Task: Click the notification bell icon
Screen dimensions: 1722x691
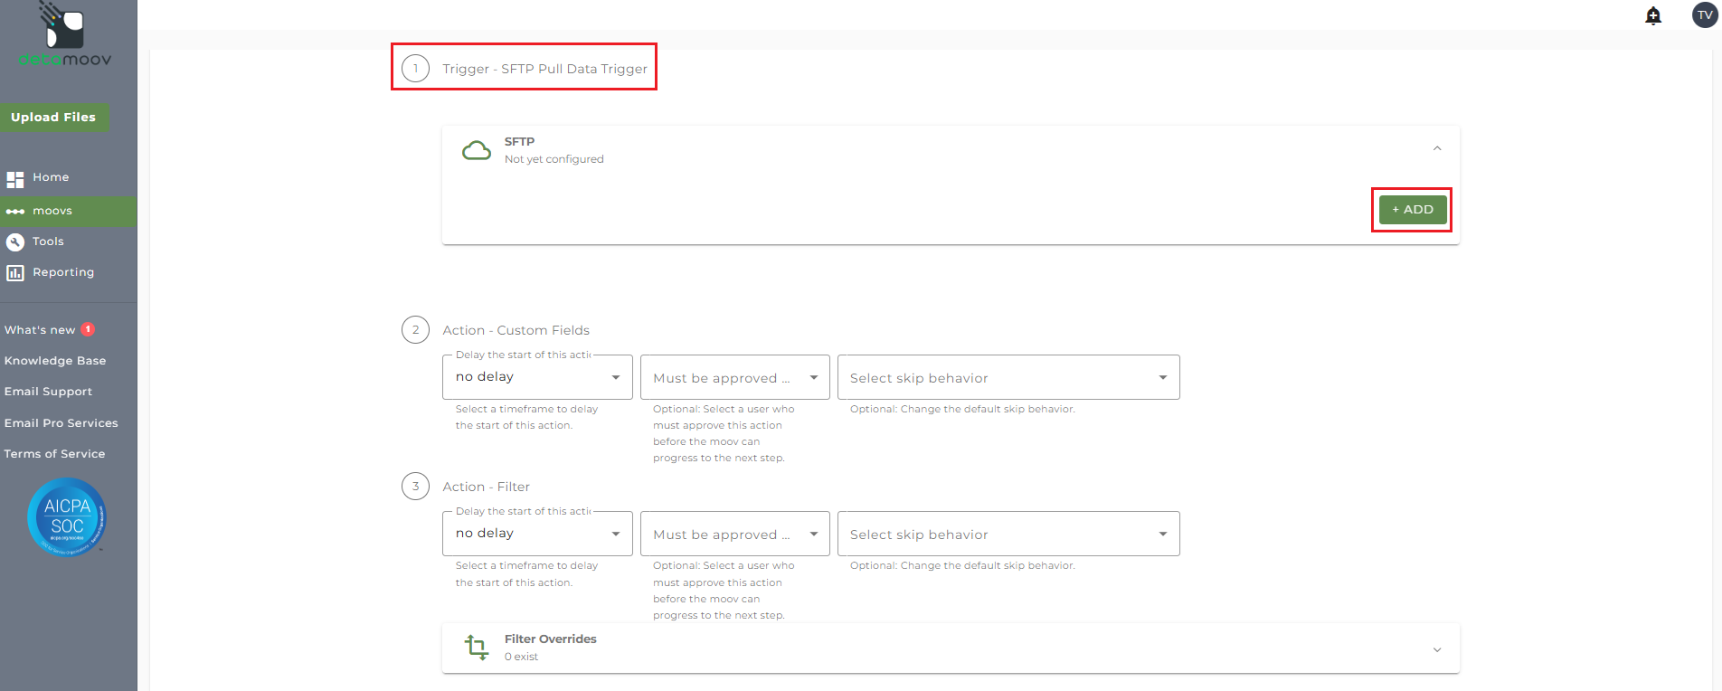Action: pos(1653,15)
